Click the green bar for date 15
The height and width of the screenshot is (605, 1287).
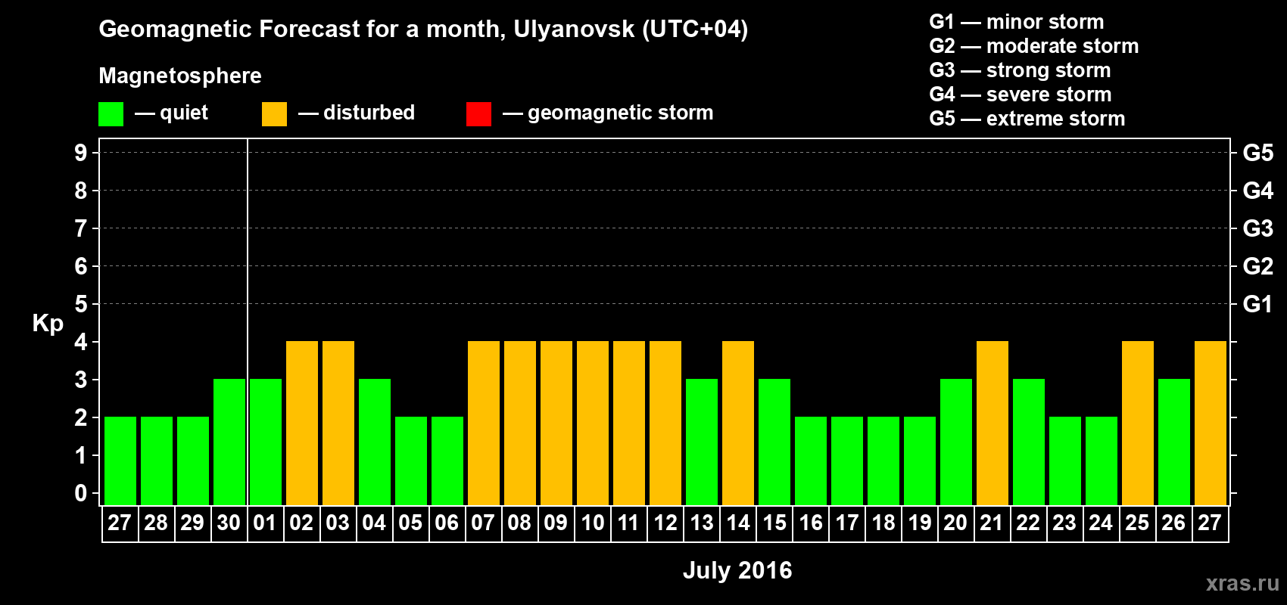(x=774, y=442)
